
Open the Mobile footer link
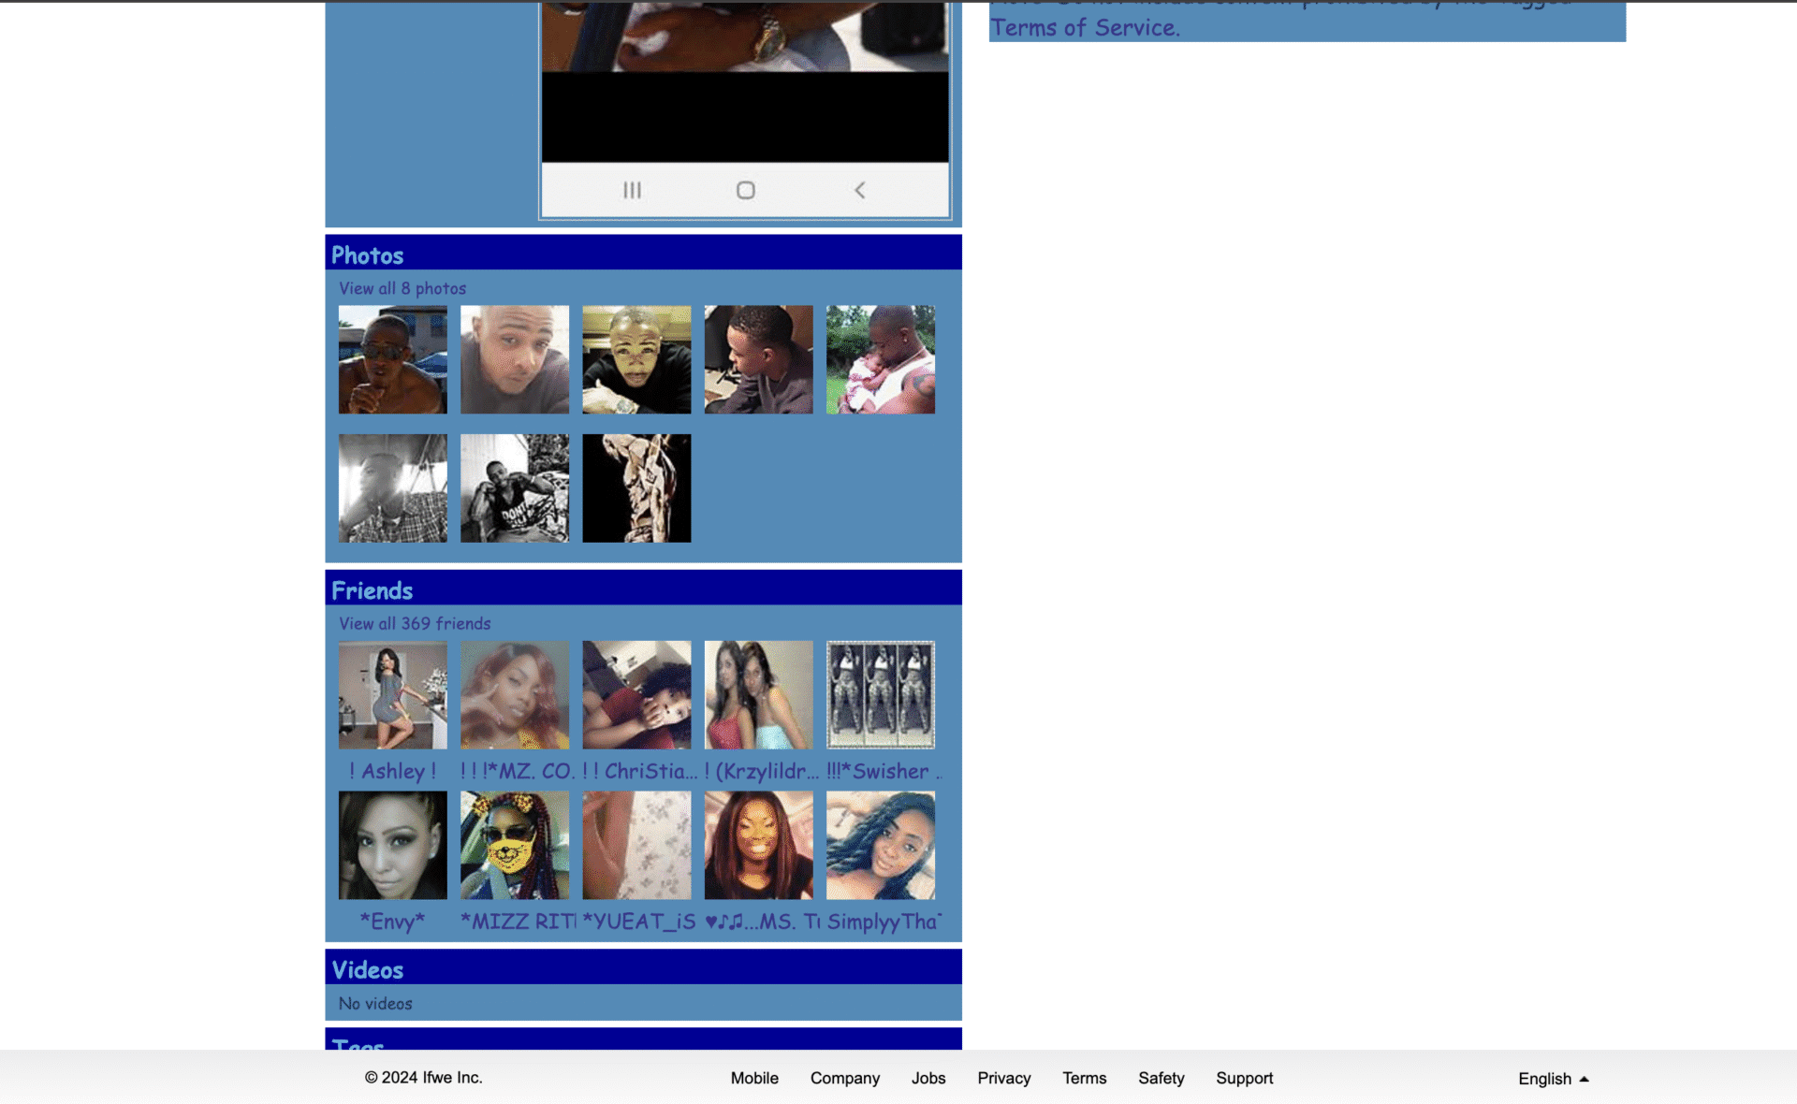(x=754, y=1078)
